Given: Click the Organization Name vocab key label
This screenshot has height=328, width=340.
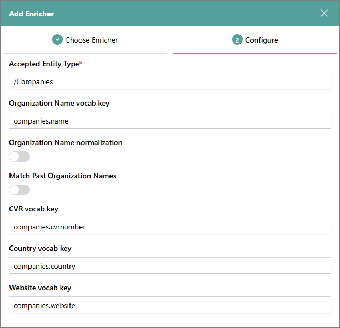Looking at the screenshot, I should [x=59, y=103].
